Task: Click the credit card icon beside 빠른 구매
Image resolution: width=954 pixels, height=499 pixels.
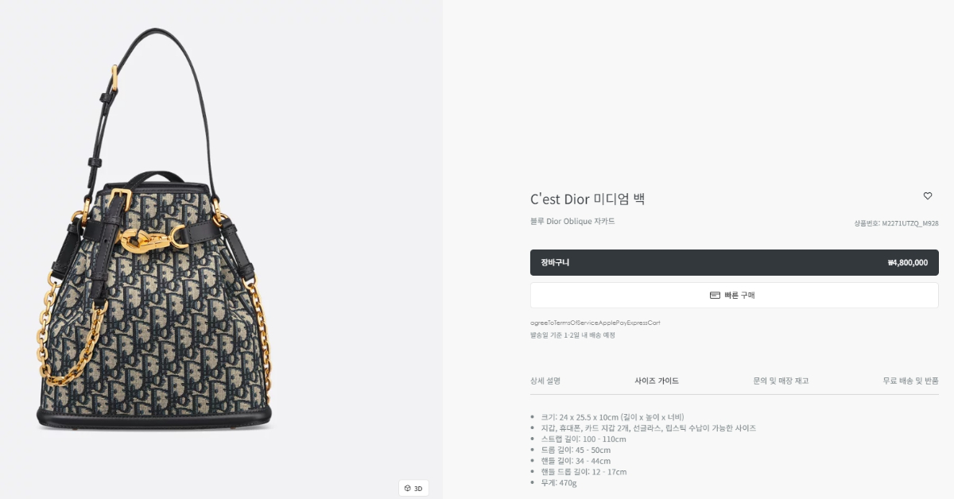Action: coord(715,296)
